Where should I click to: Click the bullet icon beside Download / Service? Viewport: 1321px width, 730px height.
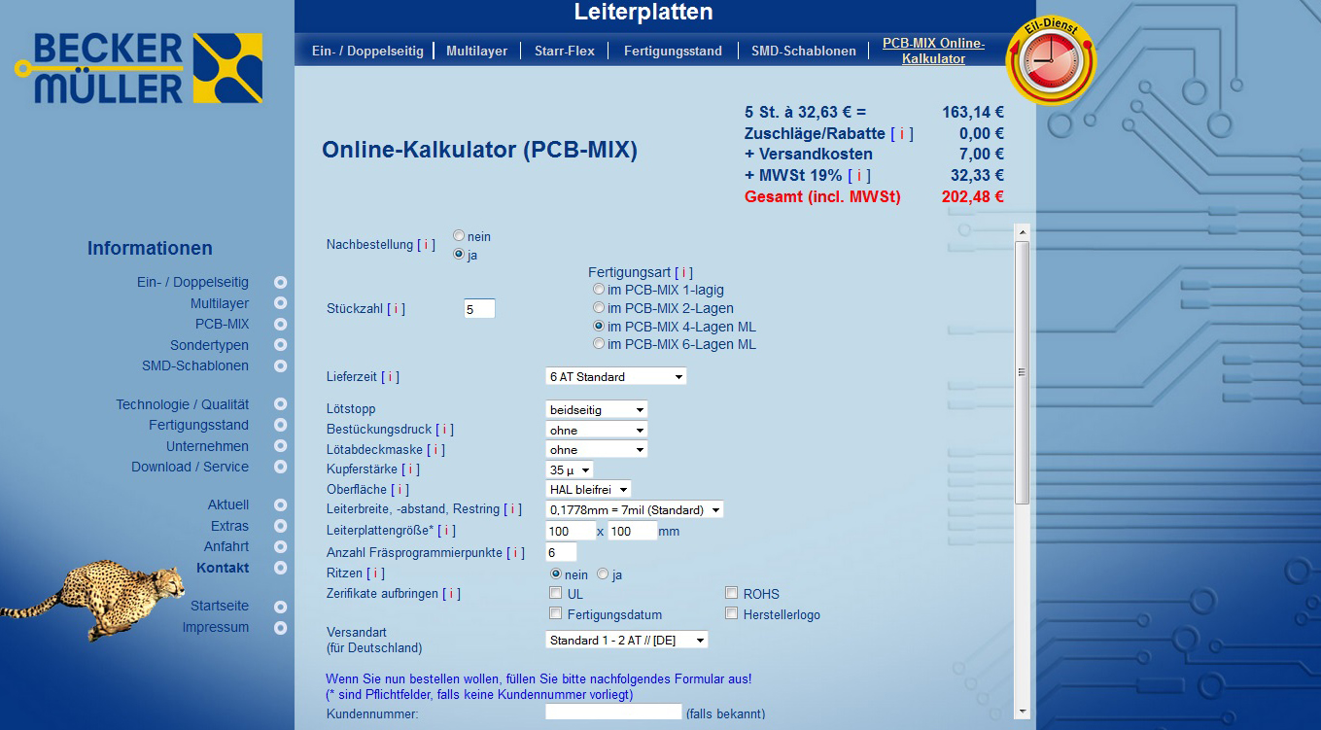click(x=280, y=468)
